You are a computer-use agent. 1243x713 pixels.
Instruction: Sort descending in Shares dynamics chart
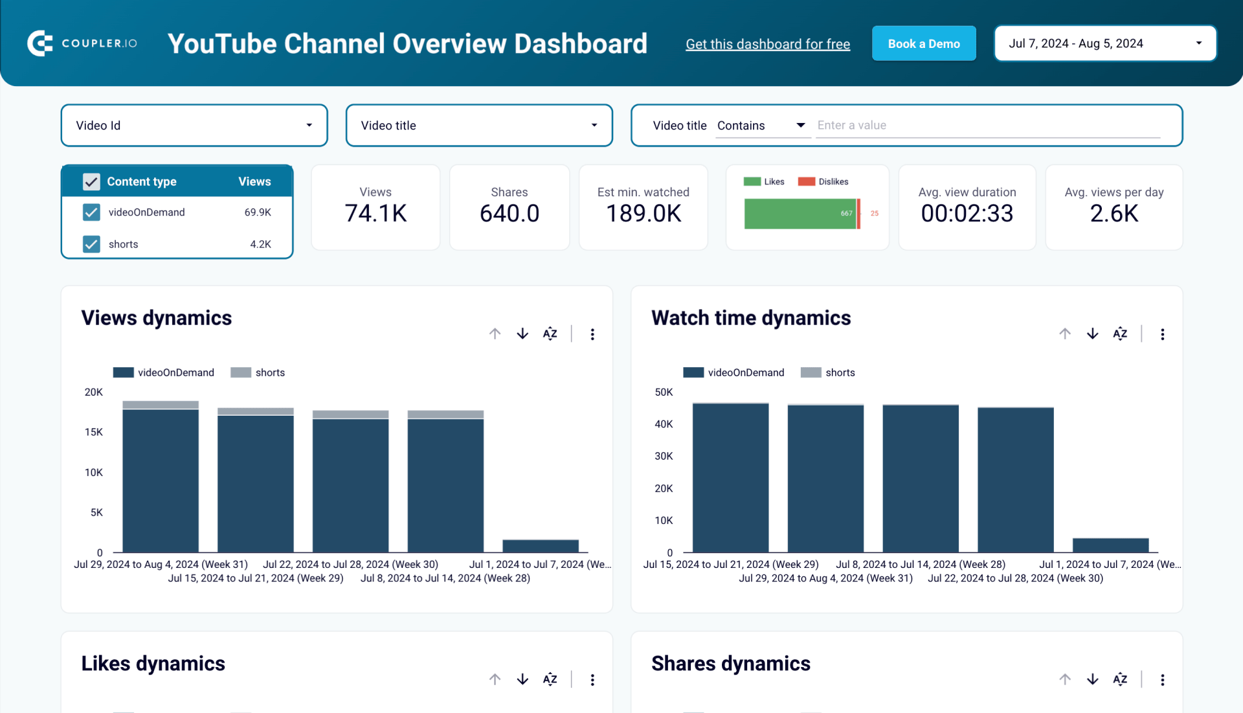(1093, 679)
